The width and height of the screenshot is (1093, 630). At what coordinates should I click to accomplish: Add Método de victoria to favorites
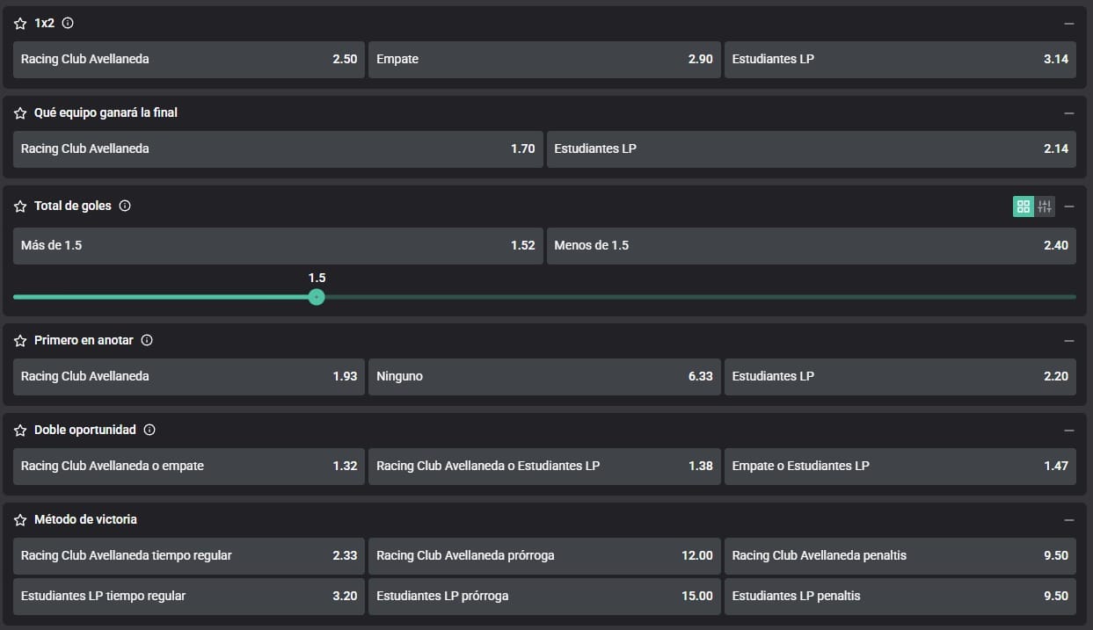pos(20,520)
